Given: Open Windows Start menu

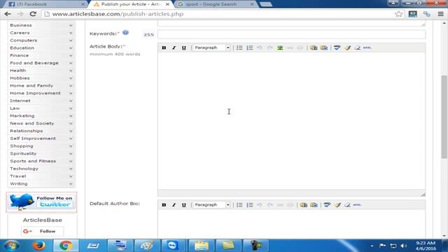Looking at the screenshot, I should (12, 246).
